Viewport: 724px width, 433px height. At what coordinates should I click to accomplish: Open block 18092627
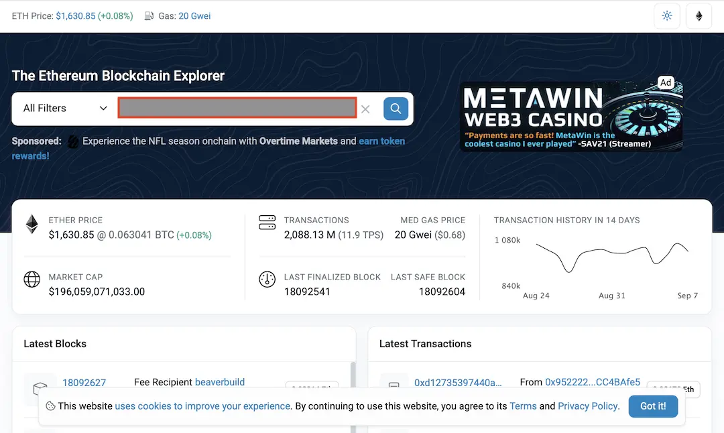(84, 383)
